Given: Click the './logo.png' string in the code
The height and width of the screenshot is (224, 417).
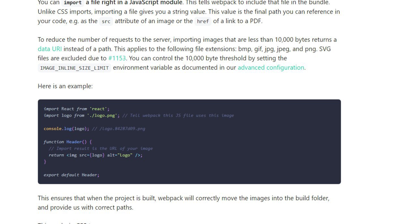Looking at the screenshot, I should click(x=102, y=115).
